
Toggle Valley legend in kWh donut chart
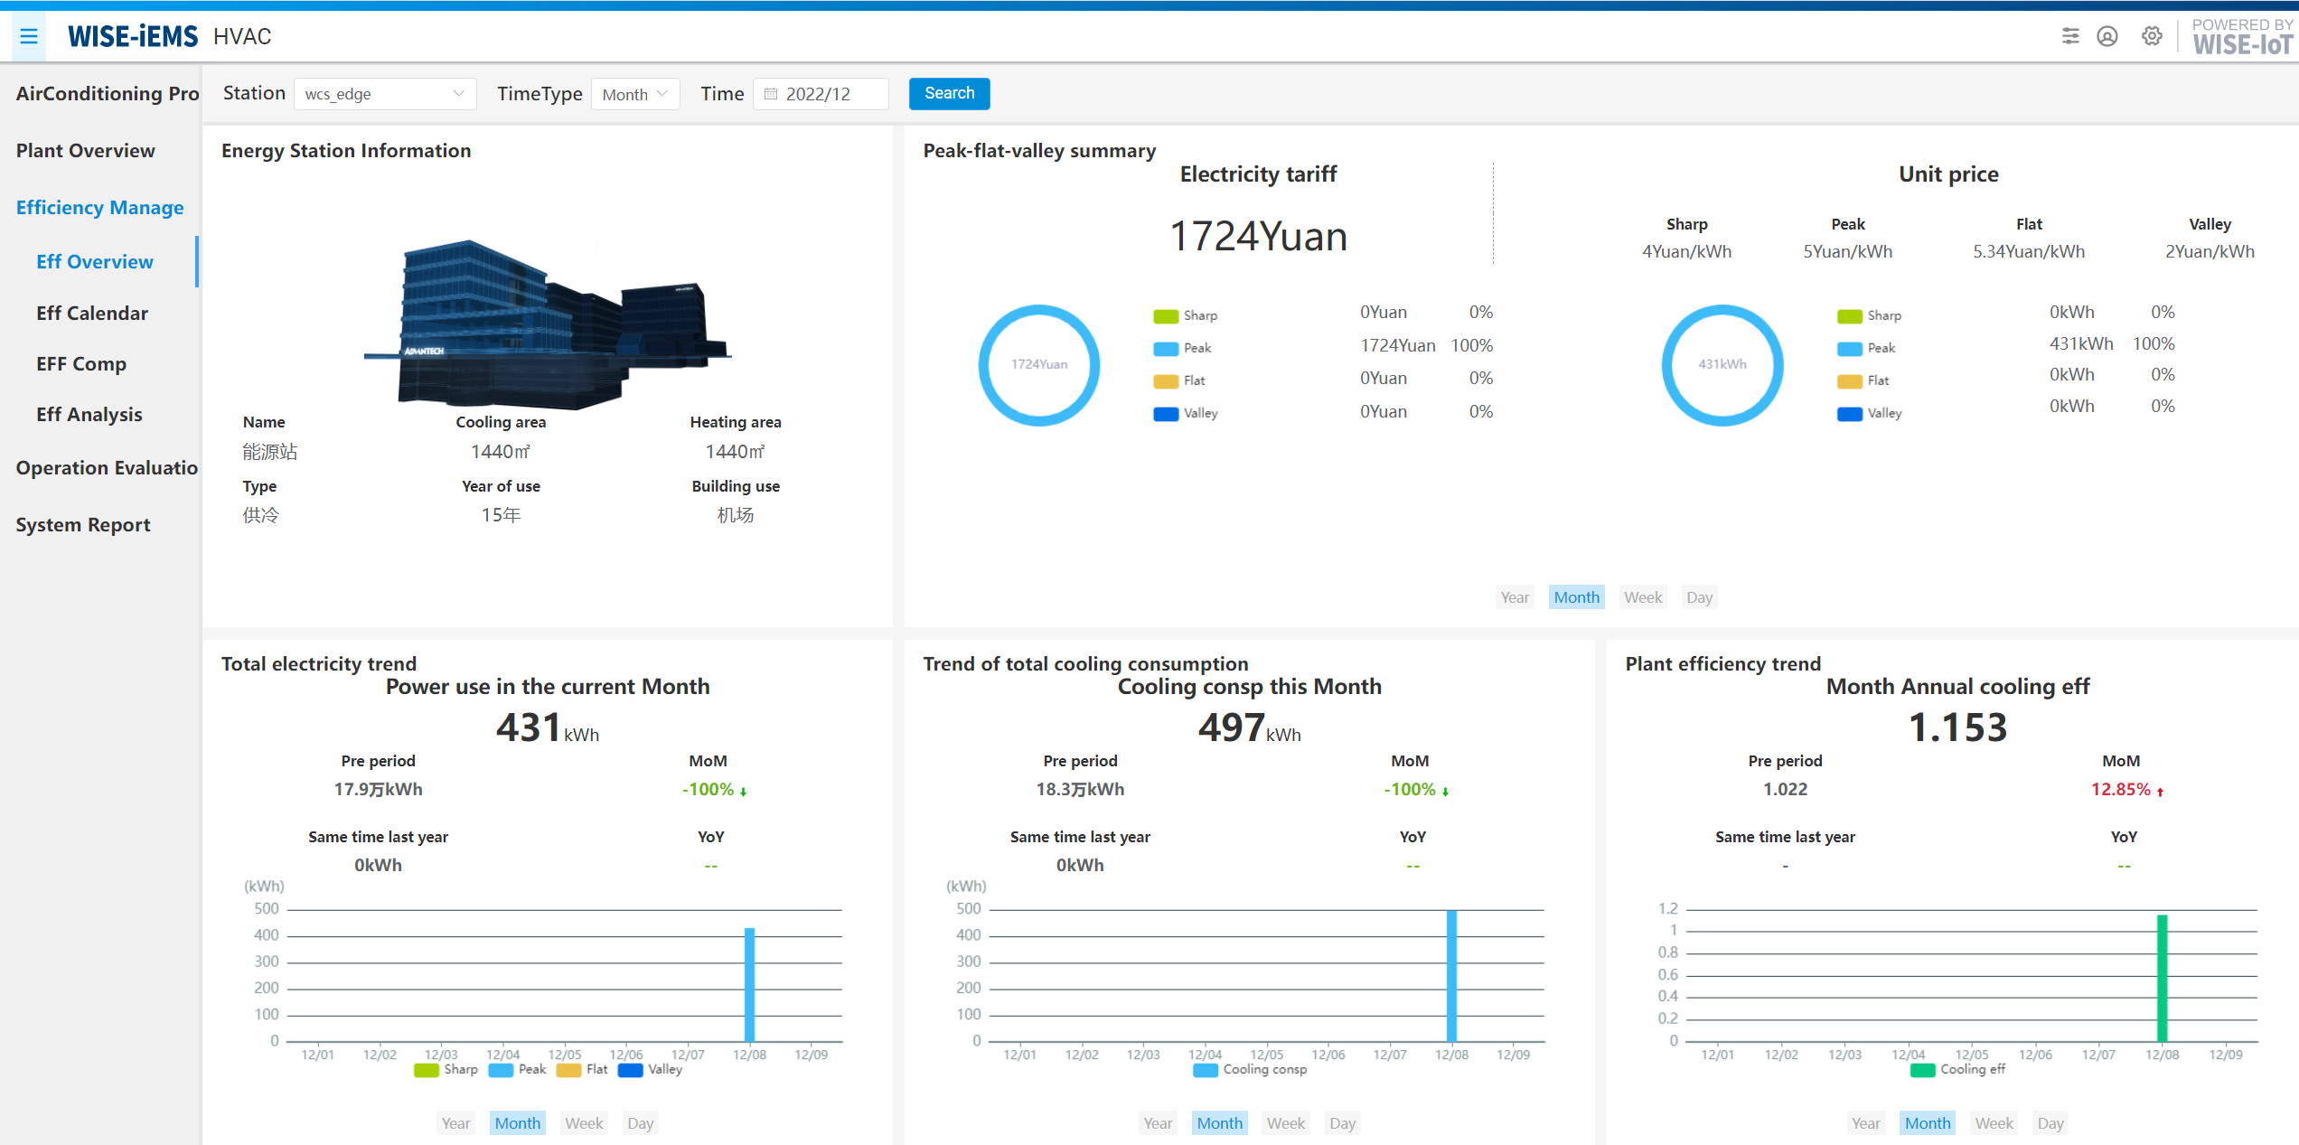click(x=1869, y=413)
